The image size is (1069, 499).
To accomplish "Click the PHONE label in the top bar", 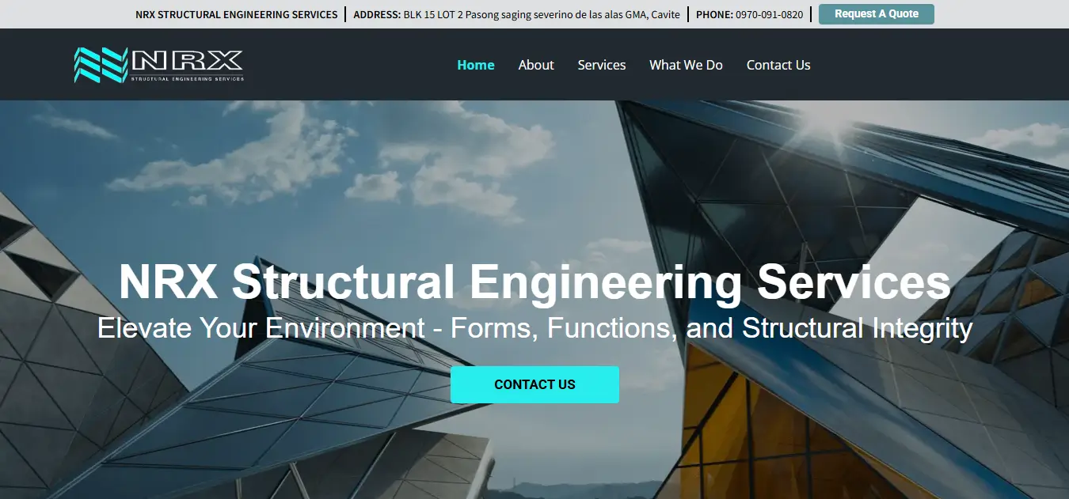I will [714, 14].
